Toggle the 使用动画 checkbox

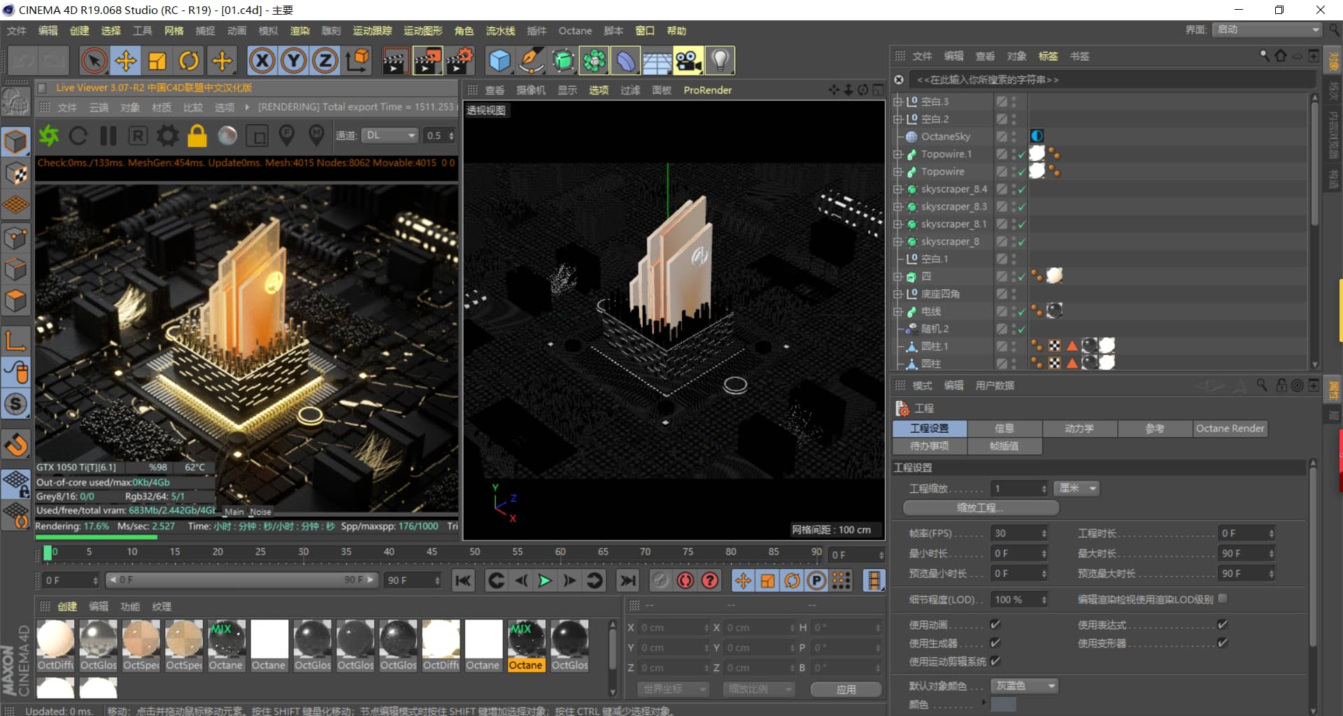tap(995, 624)
